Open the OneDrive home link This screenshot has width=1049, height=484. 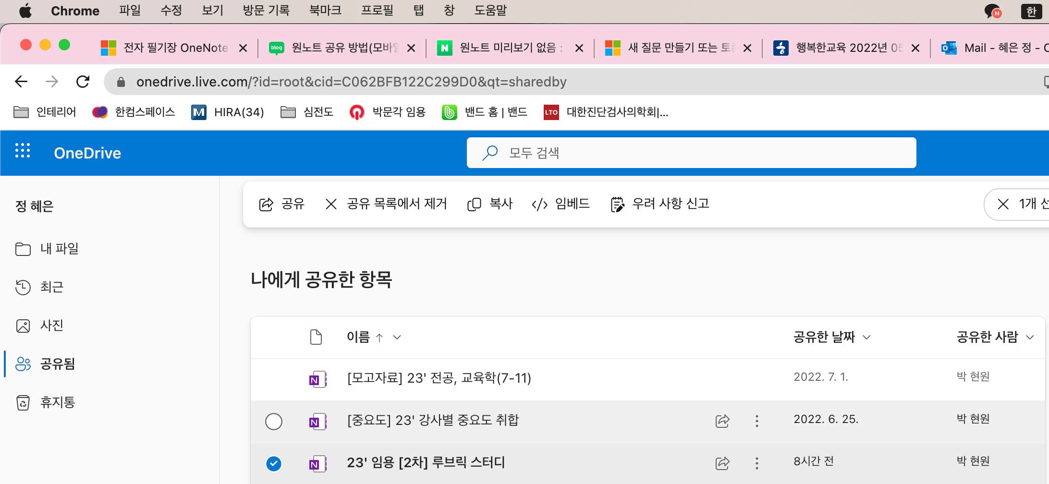point(87,153)
